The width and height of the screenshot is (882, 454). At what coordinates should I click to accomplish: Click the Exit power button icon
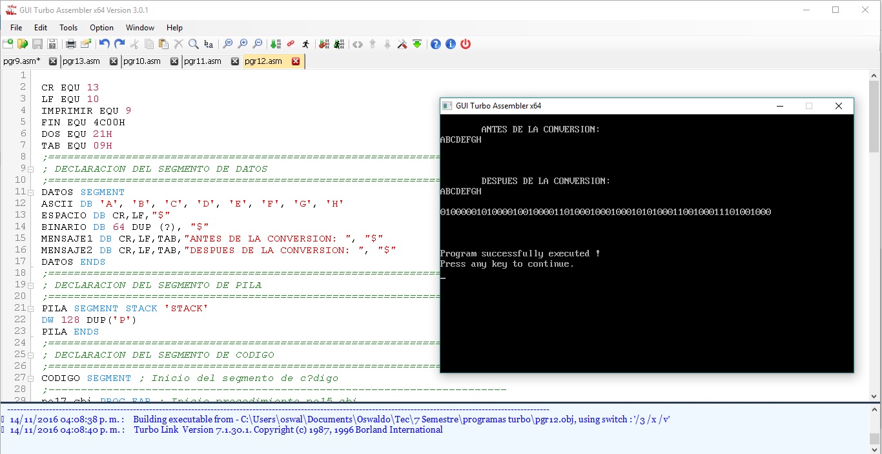(466, 44)
